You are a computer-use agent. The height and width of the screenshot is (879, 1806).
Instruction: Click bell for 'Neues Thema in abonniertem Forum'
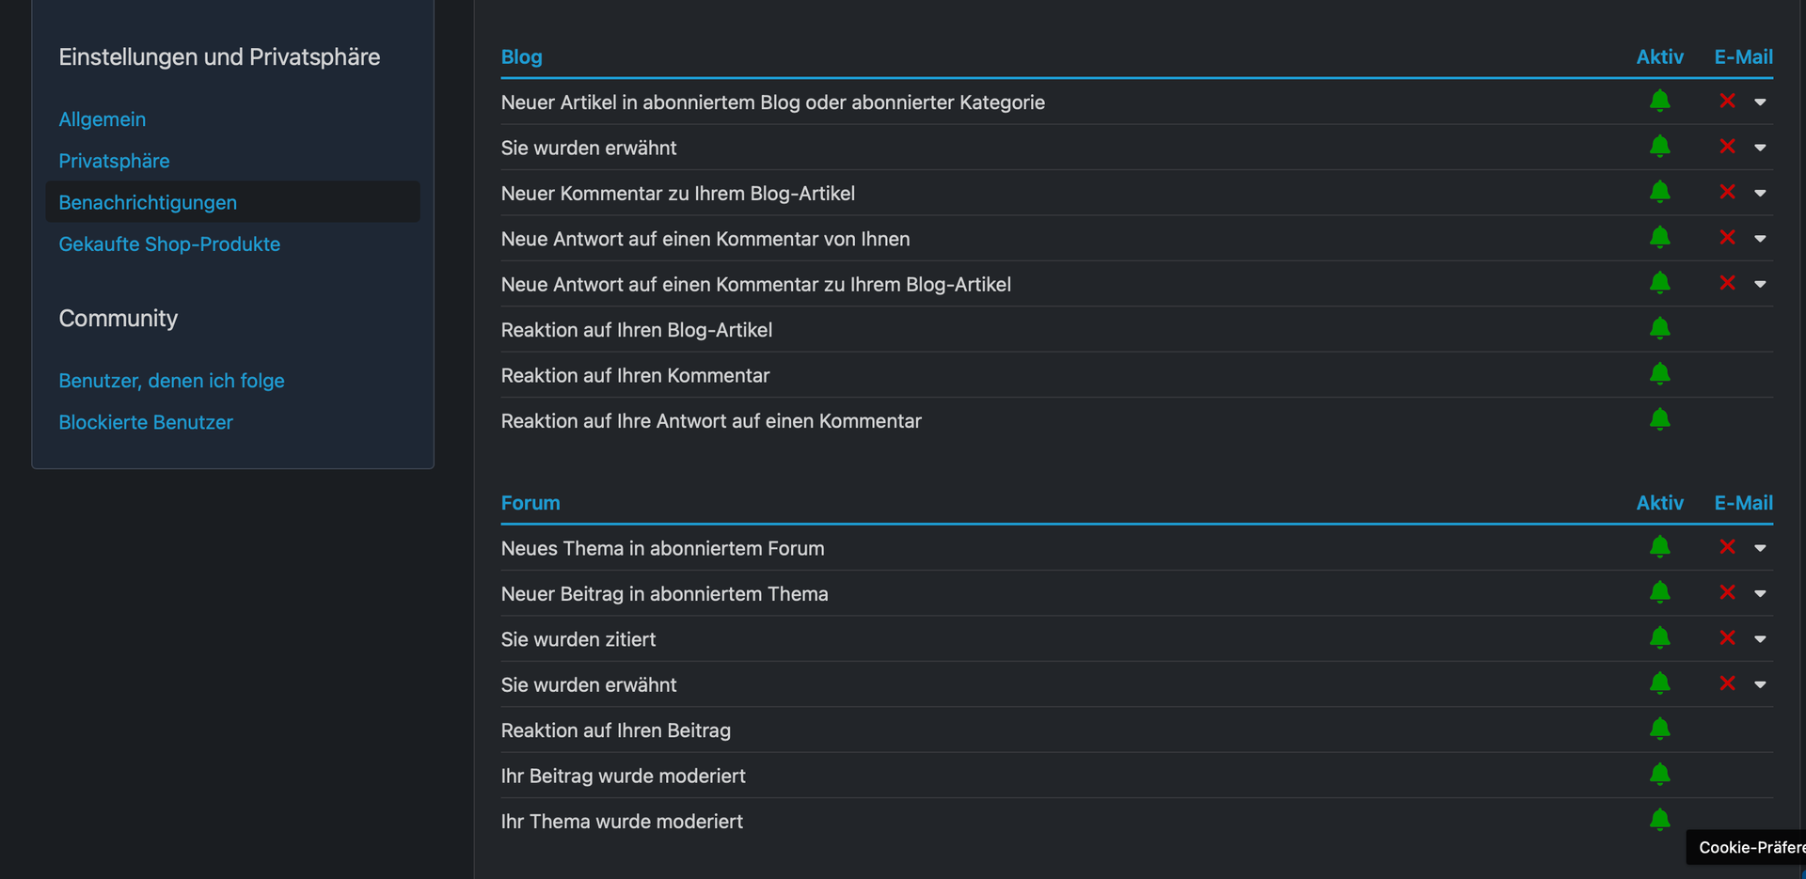click(x=1660, y=547)
